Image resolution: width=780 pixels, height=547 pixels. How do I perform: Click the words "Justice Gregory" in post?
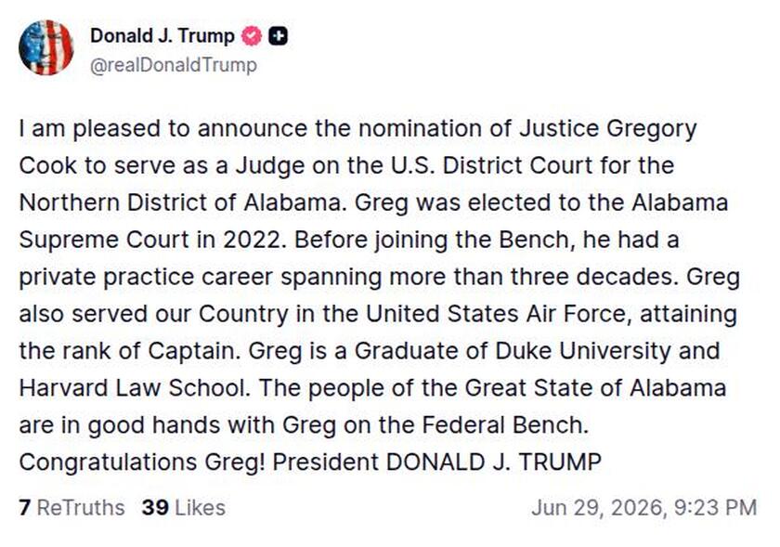pyautogui.click(x=607, y=129)
